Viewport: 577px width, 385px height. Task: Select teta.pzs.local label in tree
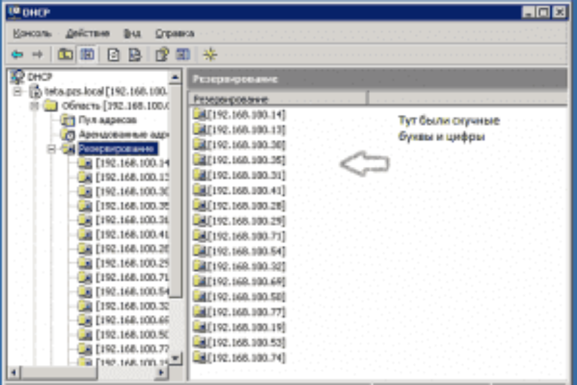[x=107, y=91]
